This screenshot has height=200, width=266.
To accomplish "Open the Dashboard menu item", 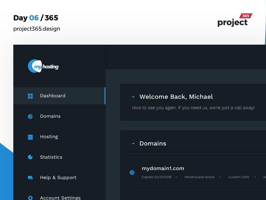I will tap(60, 96).
